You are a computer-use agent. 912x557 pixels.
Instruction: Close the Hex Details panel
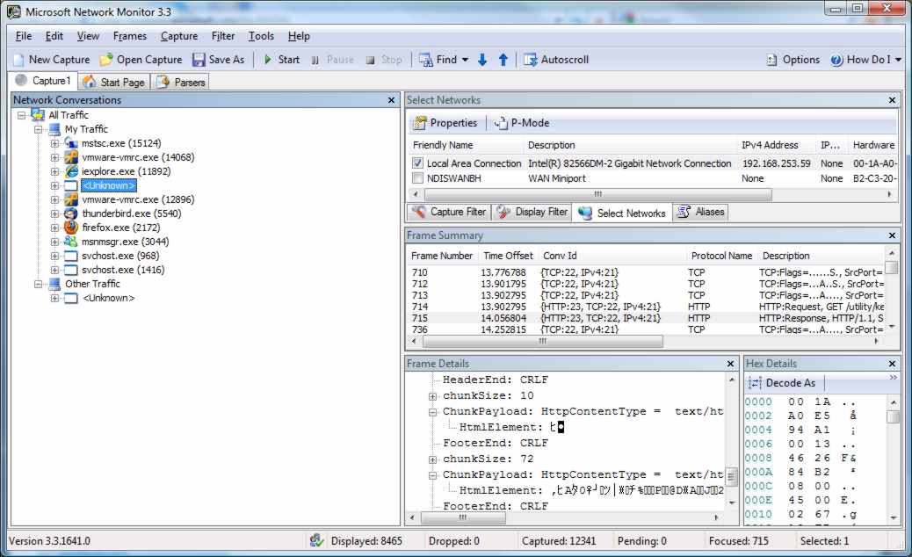[x=892, y=364]
